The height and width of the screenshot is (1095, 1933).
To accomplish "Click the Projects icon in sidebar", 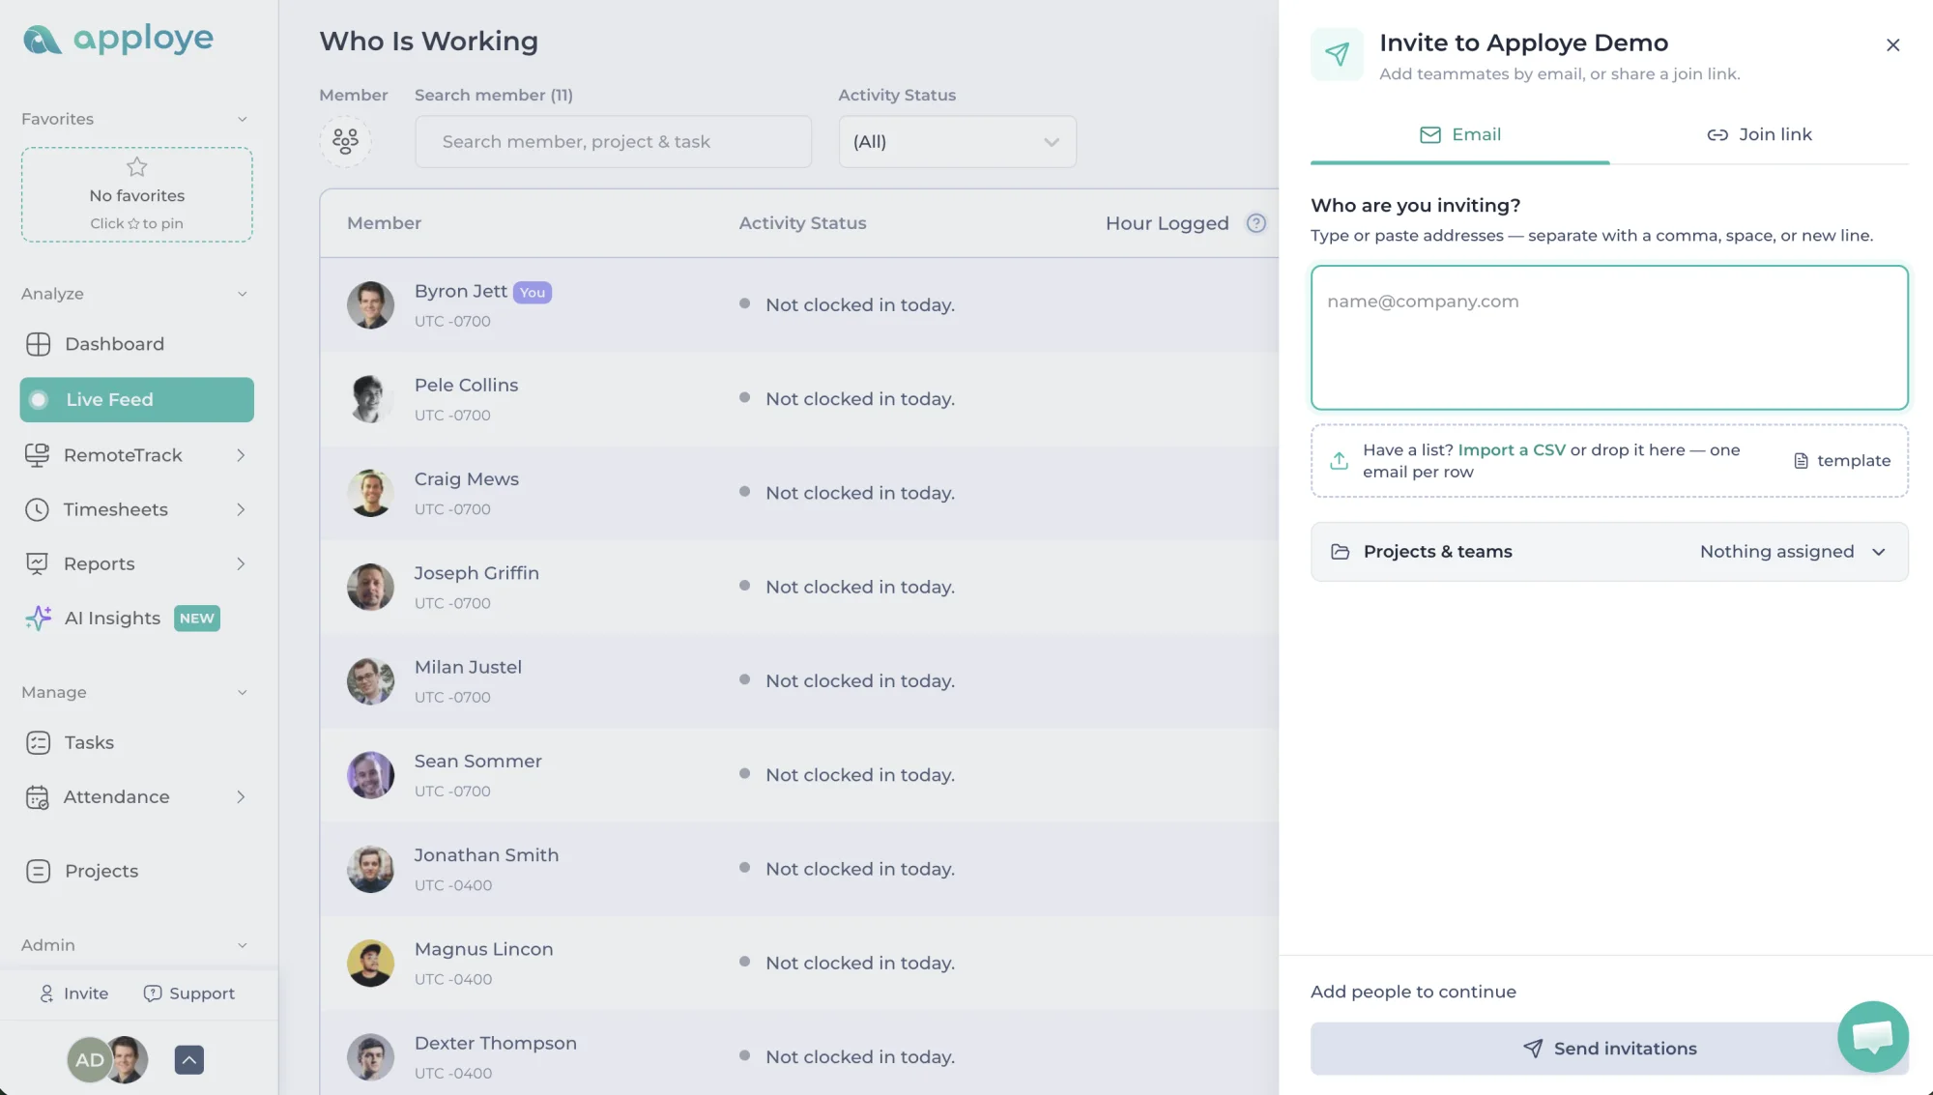I will click(38, 871).
